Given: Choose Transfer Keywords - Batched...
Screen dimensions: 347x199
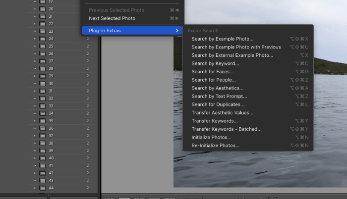Looking at the screenshot, I should tap(248, 129).
